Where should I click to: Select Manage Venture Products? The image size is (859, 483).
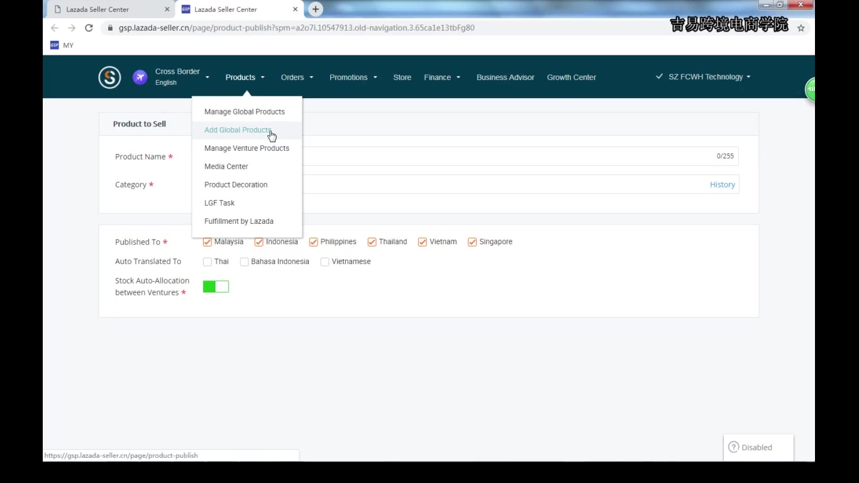point(247,148)
